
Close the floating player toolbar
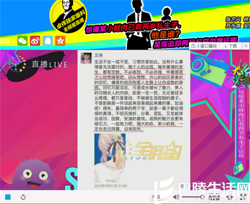[x=246, y=46]
